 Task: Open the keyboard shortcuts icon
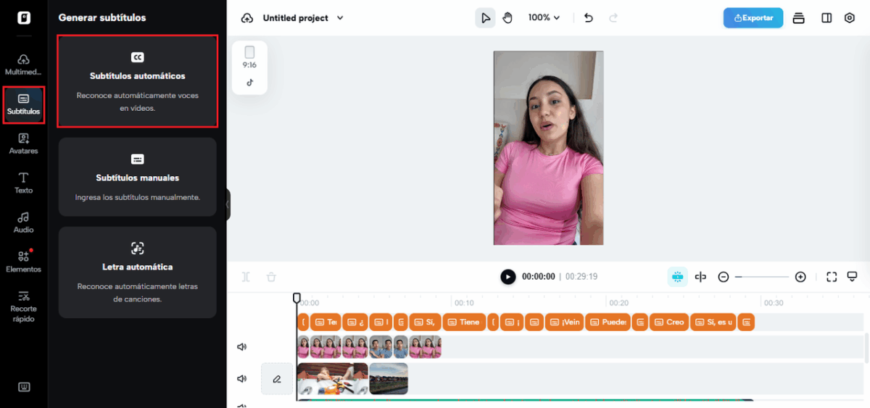pyautogui.click(x=24, y=387)
